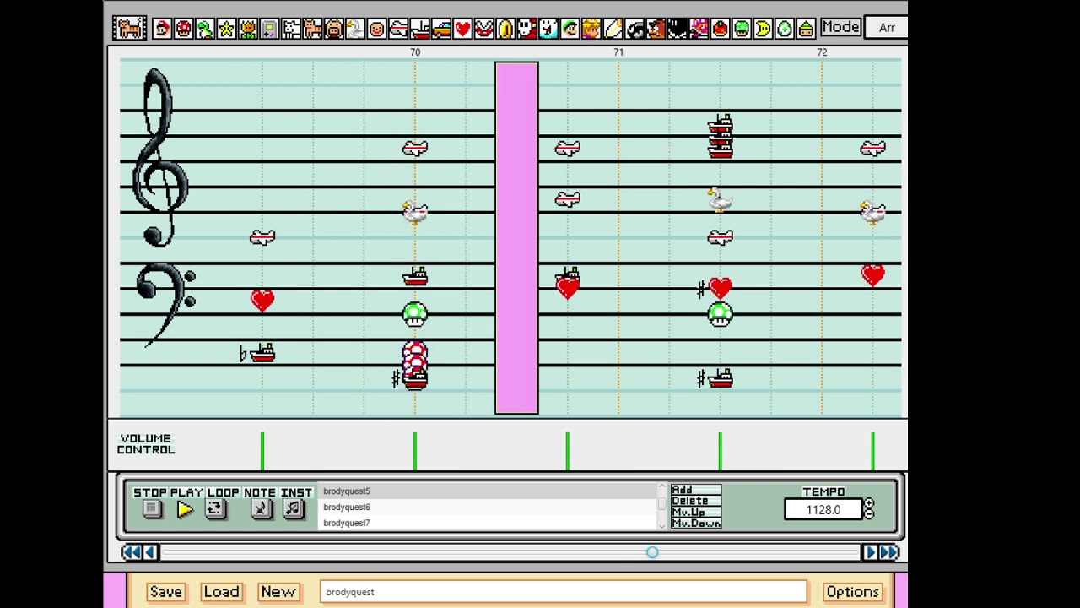Select the Luigi instrument icon
Viewport: 1080px width, 608px height.
pyautogui.click(x=570, y=29)
